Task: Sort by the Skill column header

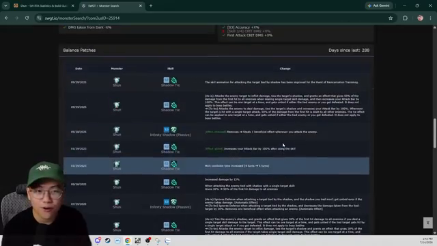Action: pyautogui.click(x=170, y=68)
